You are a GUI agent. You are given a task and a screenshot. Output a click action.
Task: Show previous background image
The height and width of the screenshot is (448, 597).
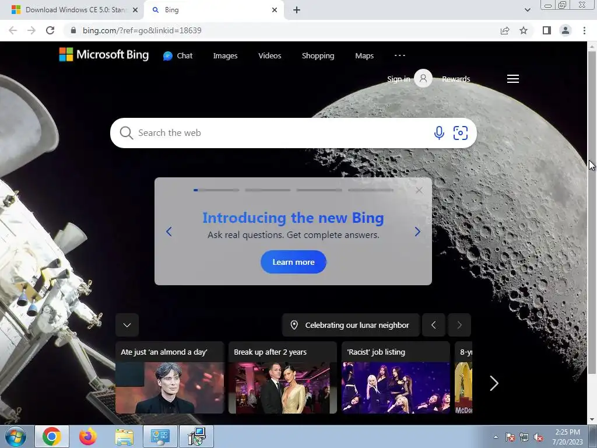(x=433, y=325)
